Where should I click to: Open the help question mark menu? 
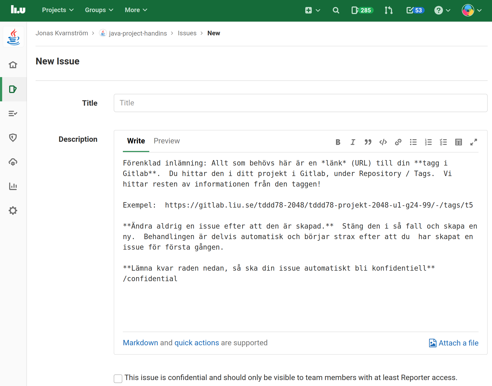(x=442, y=10)
